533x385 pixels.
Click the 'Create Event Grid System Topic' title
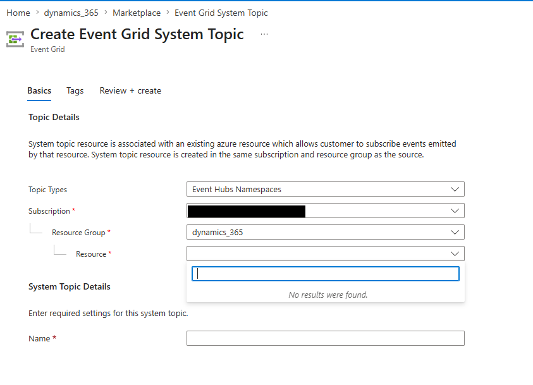point(137,34)
